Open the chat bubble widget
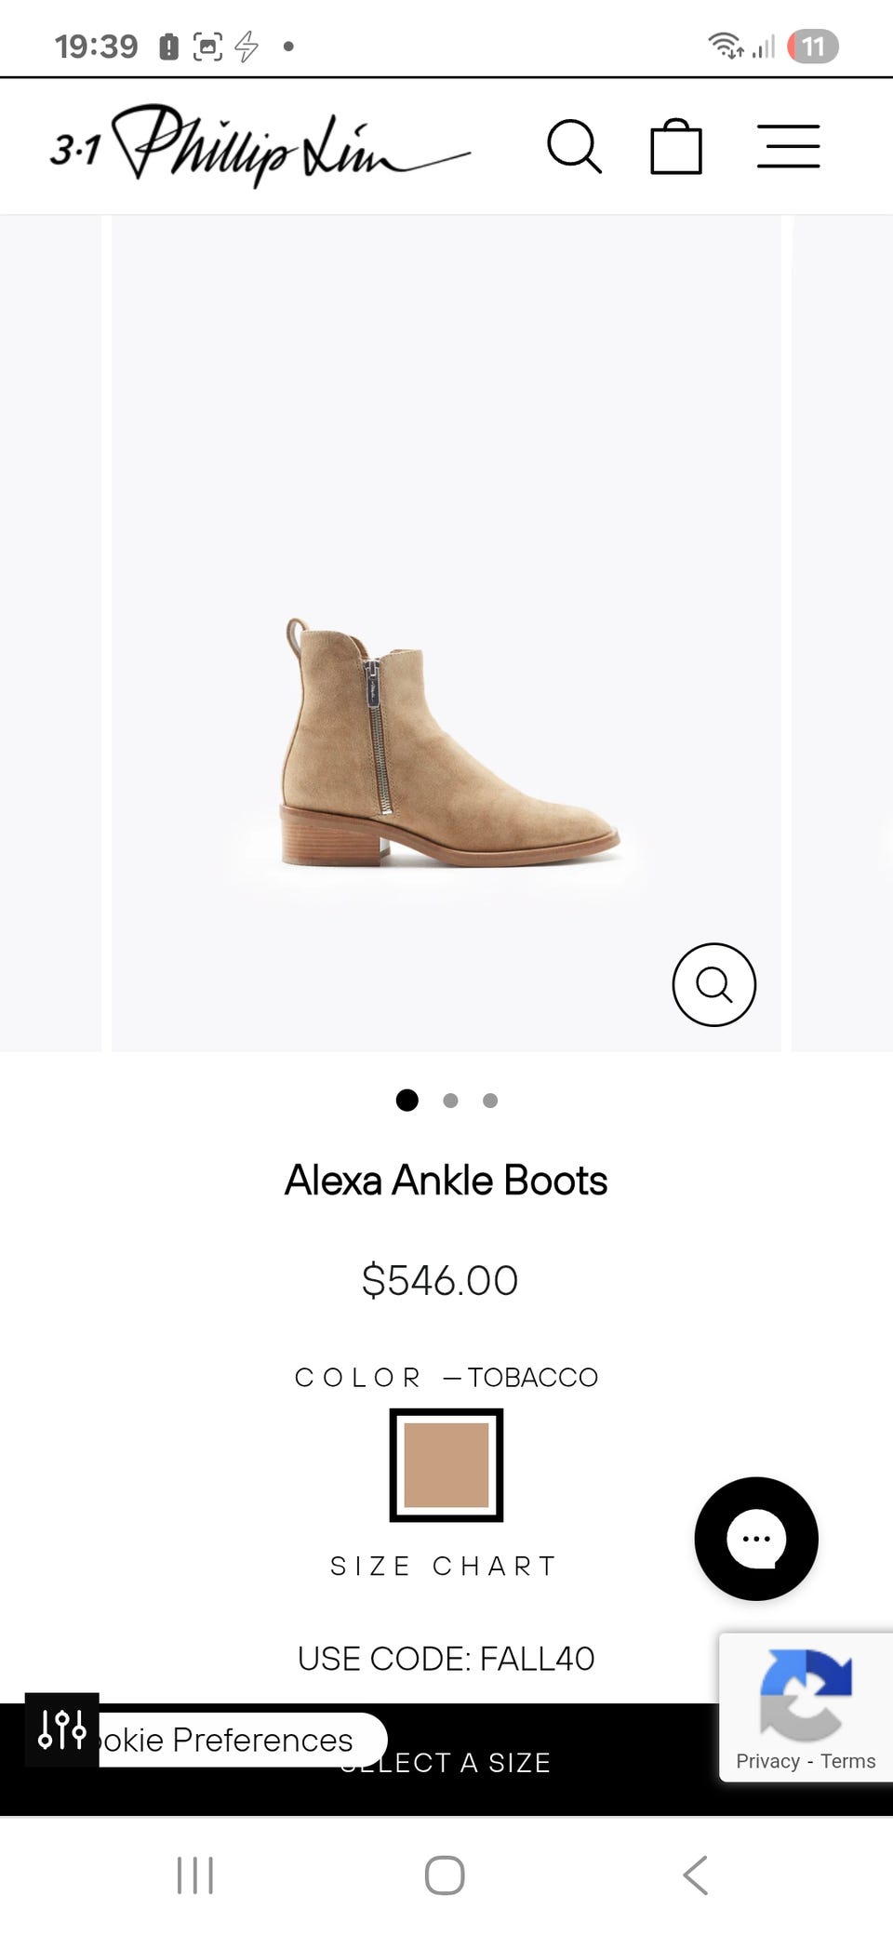This screenshot has width=893, height=1935. [755, 1538]
